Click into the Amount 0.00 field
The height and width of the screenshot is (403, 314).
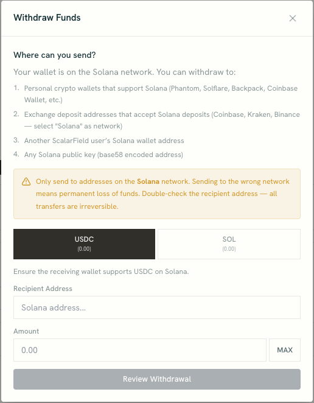[140, 350]
